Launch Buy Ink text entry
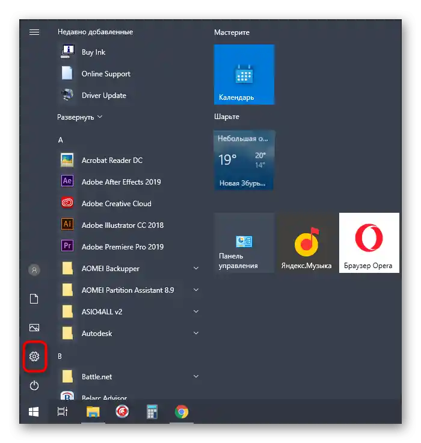Viewport: 421px width, 443px height. pyautogui.click(x=93, y=52)
